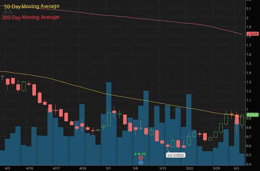260x171 pixels.
Task: Click the 5/1 date on the time axis
Action: point(108,168)
